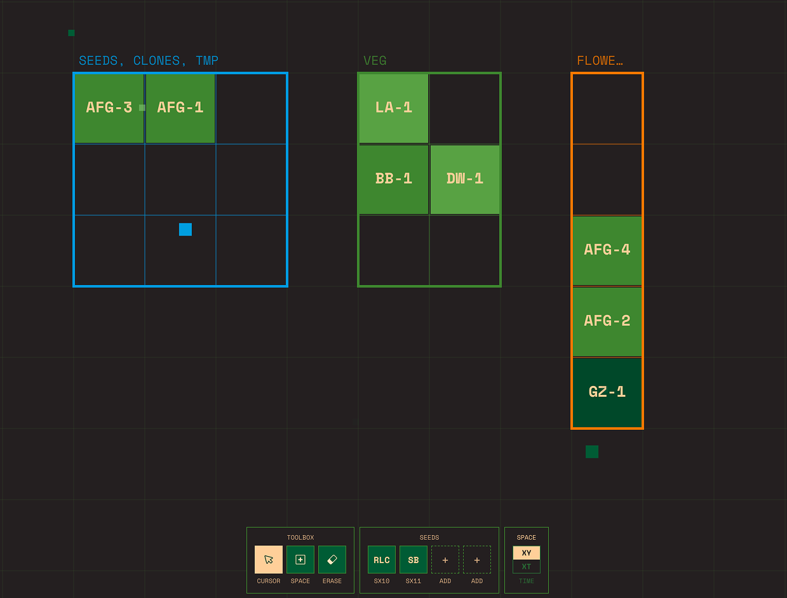Toggle the TIME option in SPACE panel
Viewport: 787px width, 598px height.
coord(526,581)
